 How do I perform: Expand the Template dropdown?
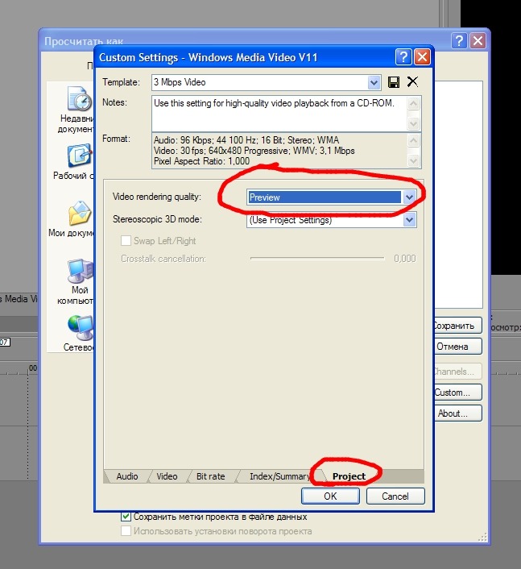(x=374, y=82)
